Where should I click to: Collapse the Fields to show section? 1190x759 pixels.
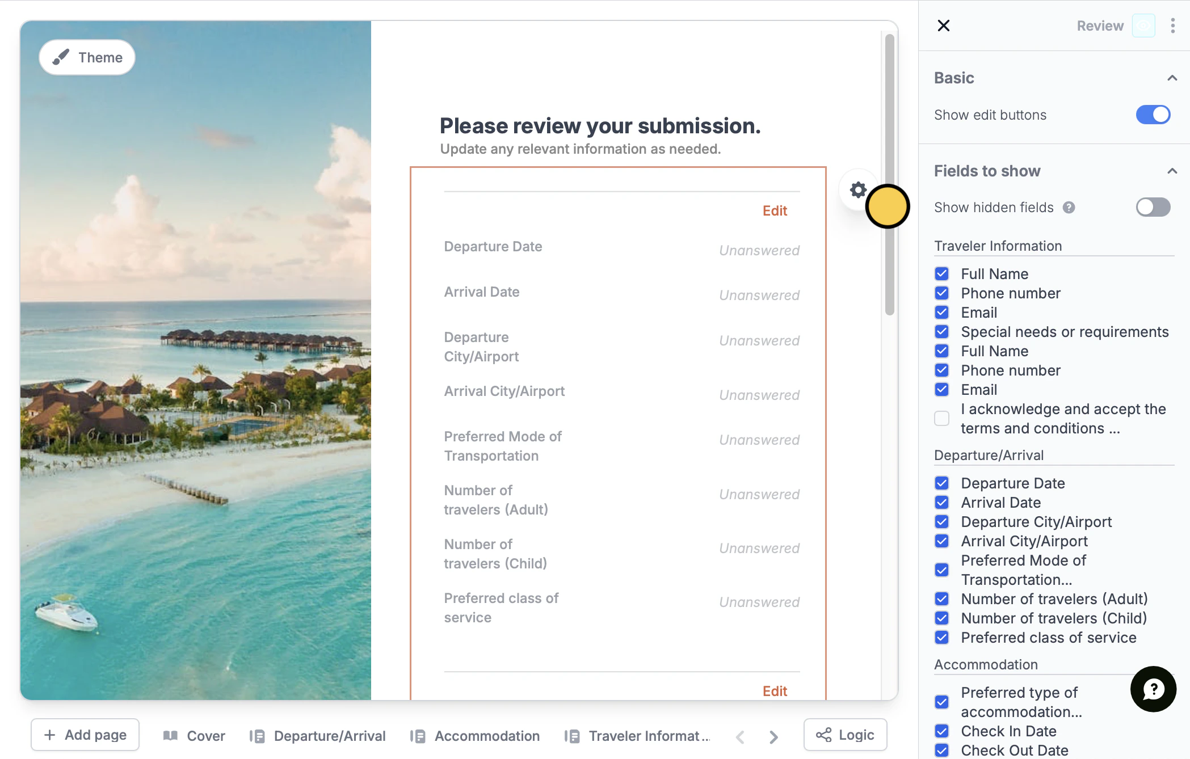coord(1172,171)
